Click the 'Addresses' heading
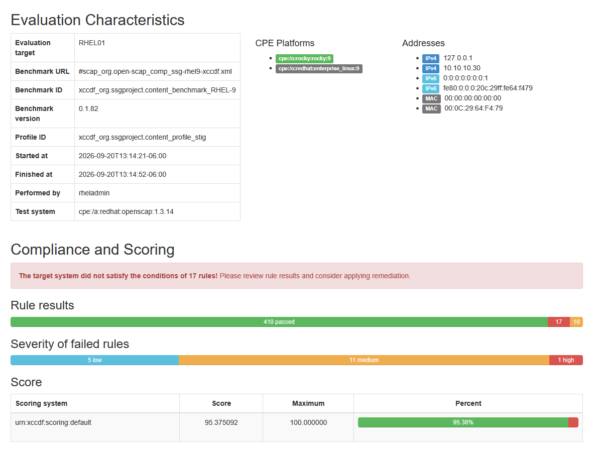The height and width of the screenshot is (450, 595). point(423,43)
